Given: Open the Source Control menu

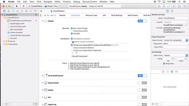Looking at the screenshot, I should (89, 1).
